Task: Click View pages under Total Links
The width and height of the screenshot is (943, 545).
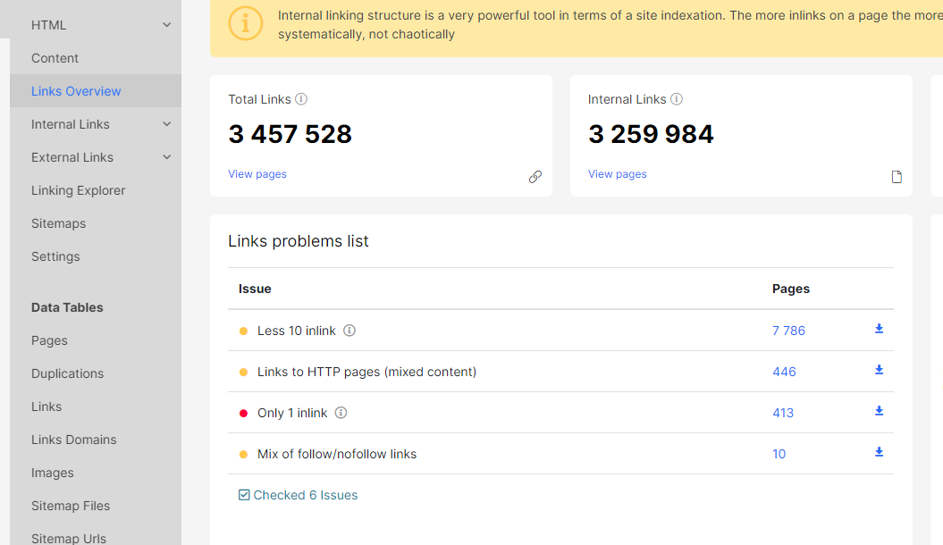Action: tap(257, 174)
